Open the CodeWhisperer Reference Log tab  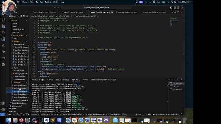click(x=104, y=80)
